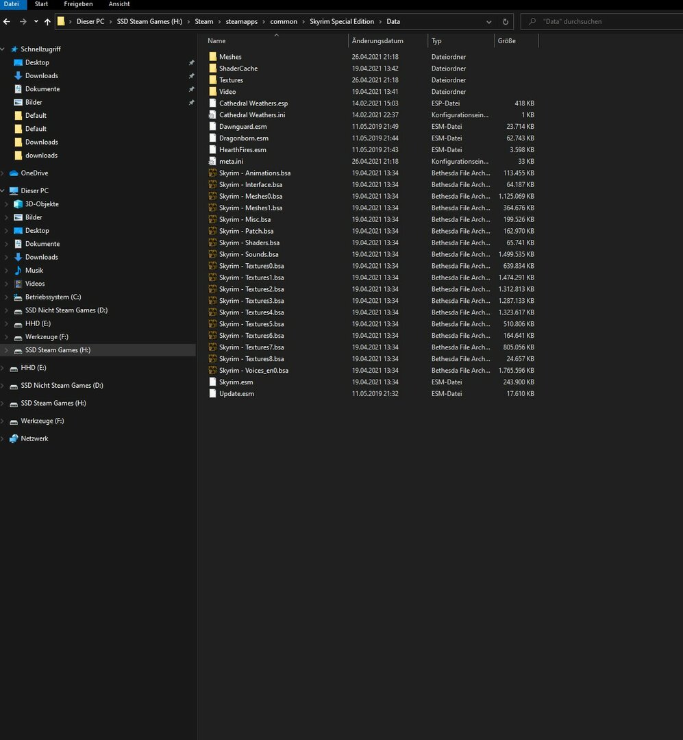
Task: Open the Start ribbon tab
Action: (41, 4)
